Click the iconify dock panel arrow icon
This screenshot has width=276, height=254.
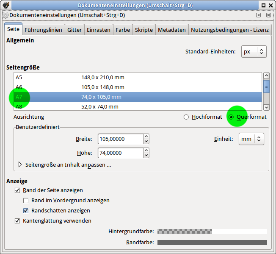(258, 15)
